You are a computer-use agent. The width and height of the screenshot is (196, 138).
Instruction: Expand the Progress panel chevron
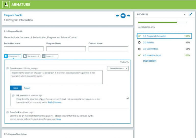tap(185, 14)
